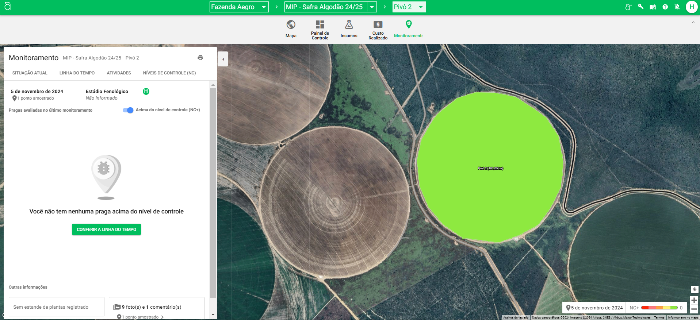This screenshot has width=700, height=320.
Task: Toggle Acima do nível de controle switch
Action: (x=128, y=110)
